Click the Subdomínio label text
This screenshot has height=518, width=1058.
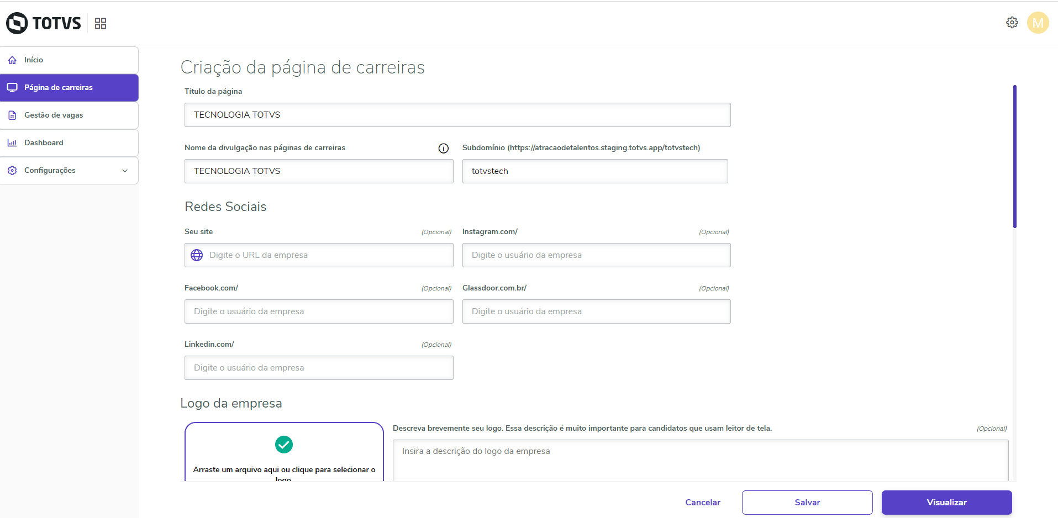[581, 148]
